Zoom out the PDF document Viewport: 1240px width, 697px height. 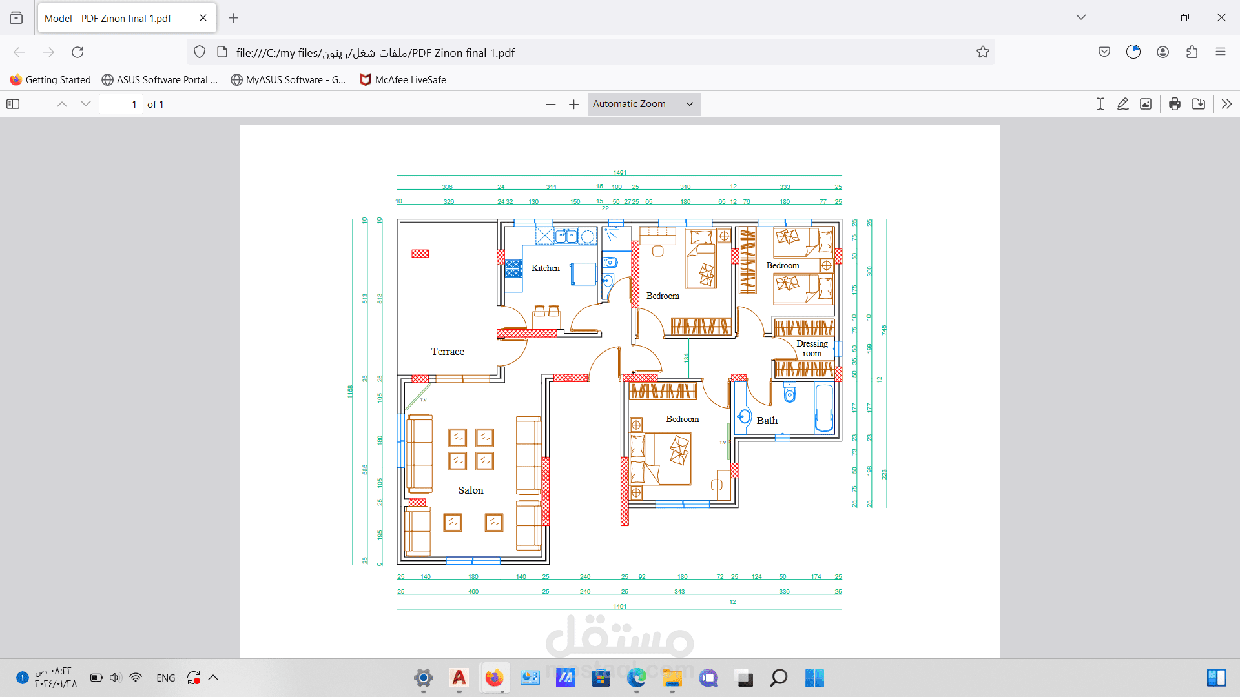tap(551, 104)
